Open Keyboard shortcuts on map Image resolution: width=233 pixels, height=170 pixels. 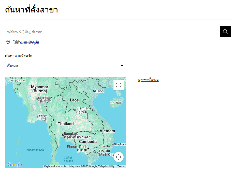(x=55, y=166)
